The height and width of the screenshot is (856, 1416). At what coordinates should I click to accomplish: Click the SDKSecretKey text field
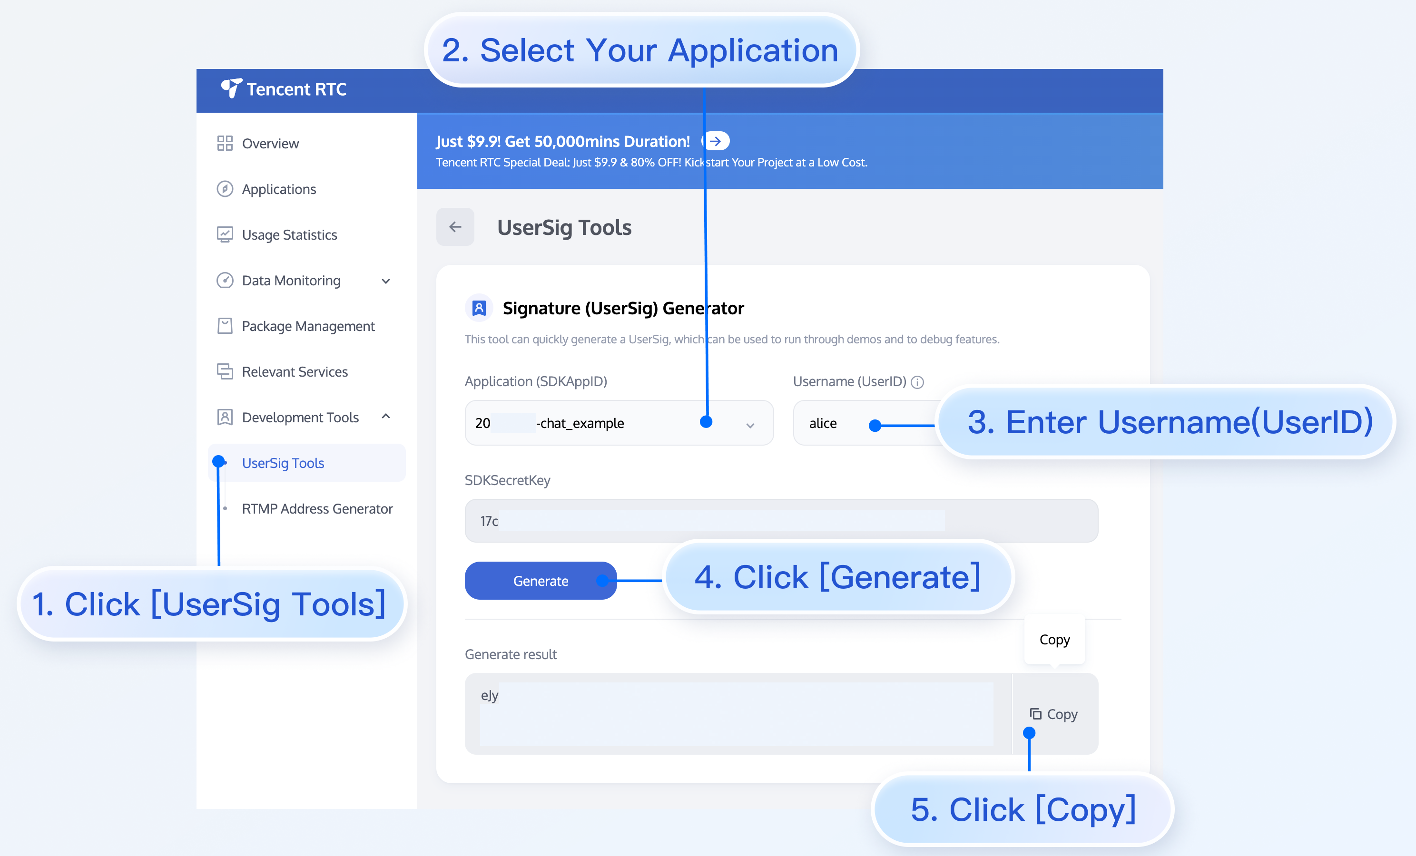781,521
